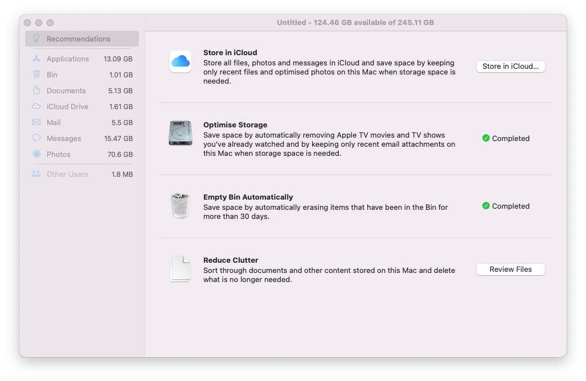Click the Documents sidebar icon
Image resolution: width=586 pixels, height=381 pixels.
coord(36,90)
